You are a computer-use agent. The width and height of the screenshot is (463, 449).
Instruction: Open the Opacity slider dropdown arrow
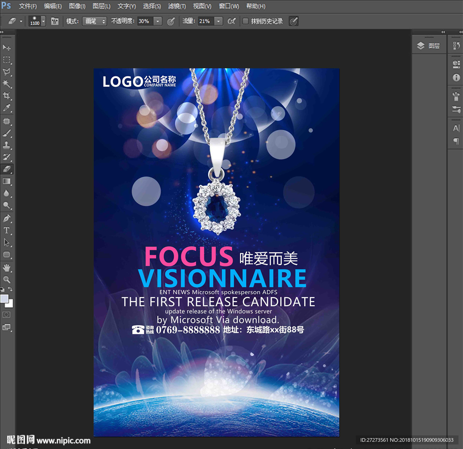pos(158,21)
